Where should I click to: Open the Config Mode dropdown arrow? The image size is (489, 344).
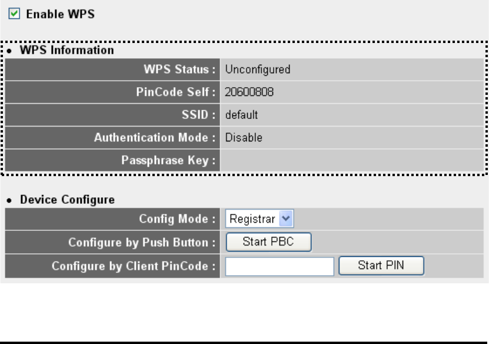pos(285,219)
